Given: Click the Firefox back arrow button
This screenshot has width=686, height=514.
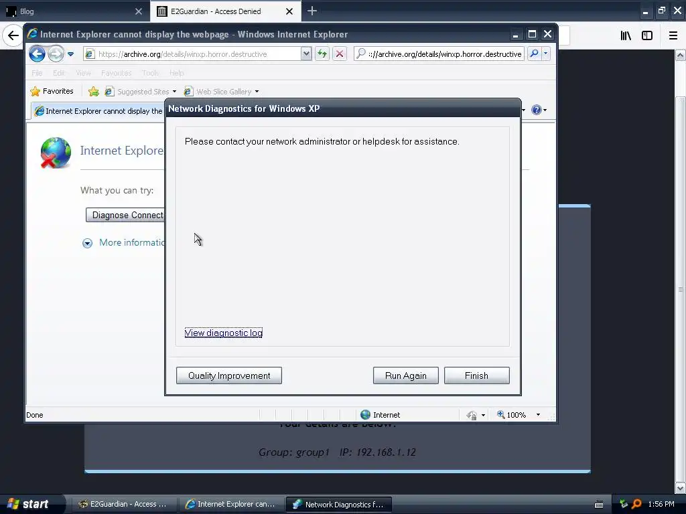Looking at the screenshot, I should pyautogui.click(x=13, y=35).
